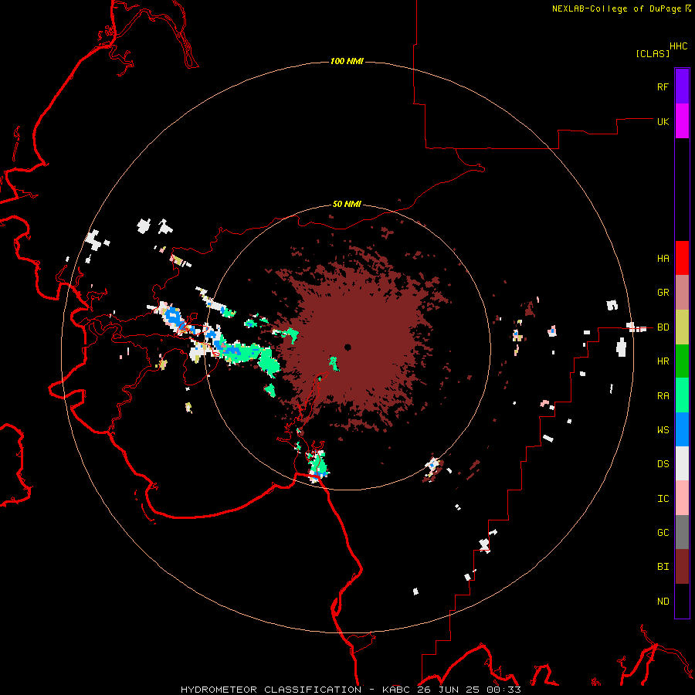The width and height of the screenshot is (695, 695).
Task: Click the radar site black center dot
Action: (x=347, y=347)
